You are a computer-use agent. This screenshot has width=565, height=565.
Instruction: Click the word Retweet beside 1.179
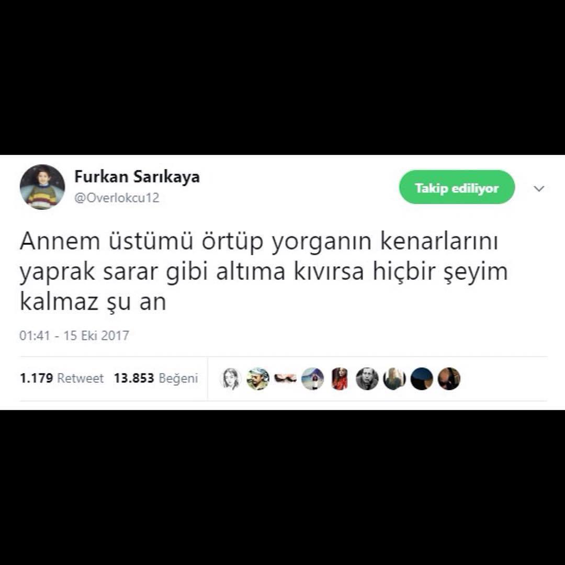point(81,378)
